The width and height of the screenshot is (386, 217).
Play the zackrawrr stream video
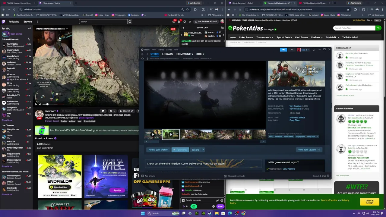[36, 104]
